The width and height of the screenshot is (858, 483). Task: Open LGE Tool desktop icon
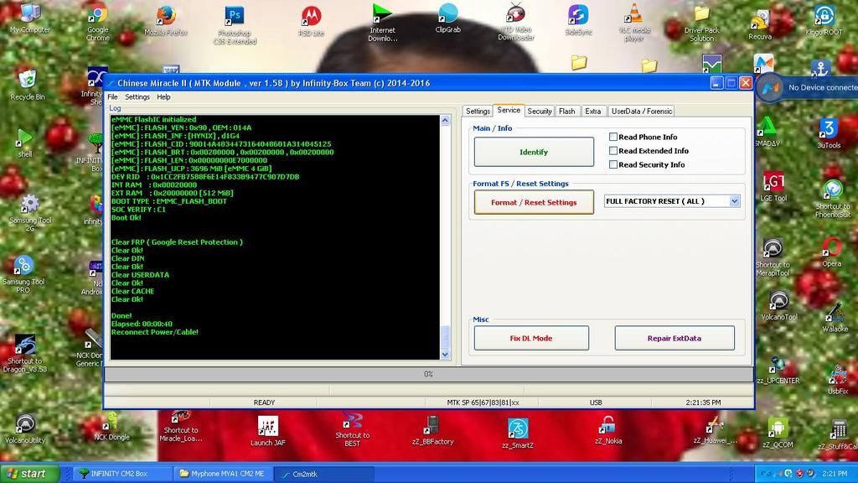pos(773,187)
